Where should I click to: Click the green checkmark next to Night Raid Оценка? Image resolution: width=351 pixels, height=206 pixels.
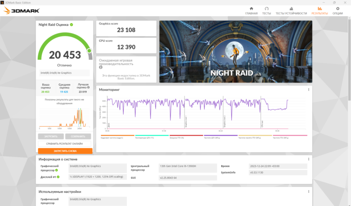(72, 25)
